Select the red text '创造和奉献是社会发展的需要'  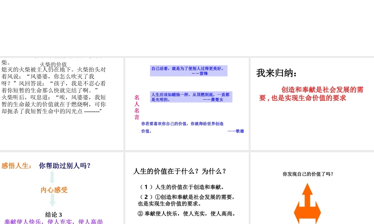pos(311,94)
